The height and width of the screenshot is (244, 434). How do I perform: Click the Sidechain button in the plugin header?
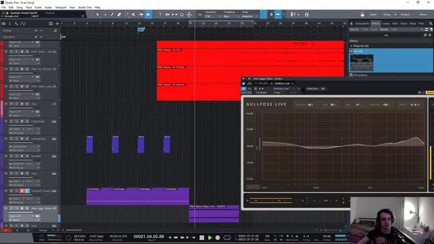[312, 89]
